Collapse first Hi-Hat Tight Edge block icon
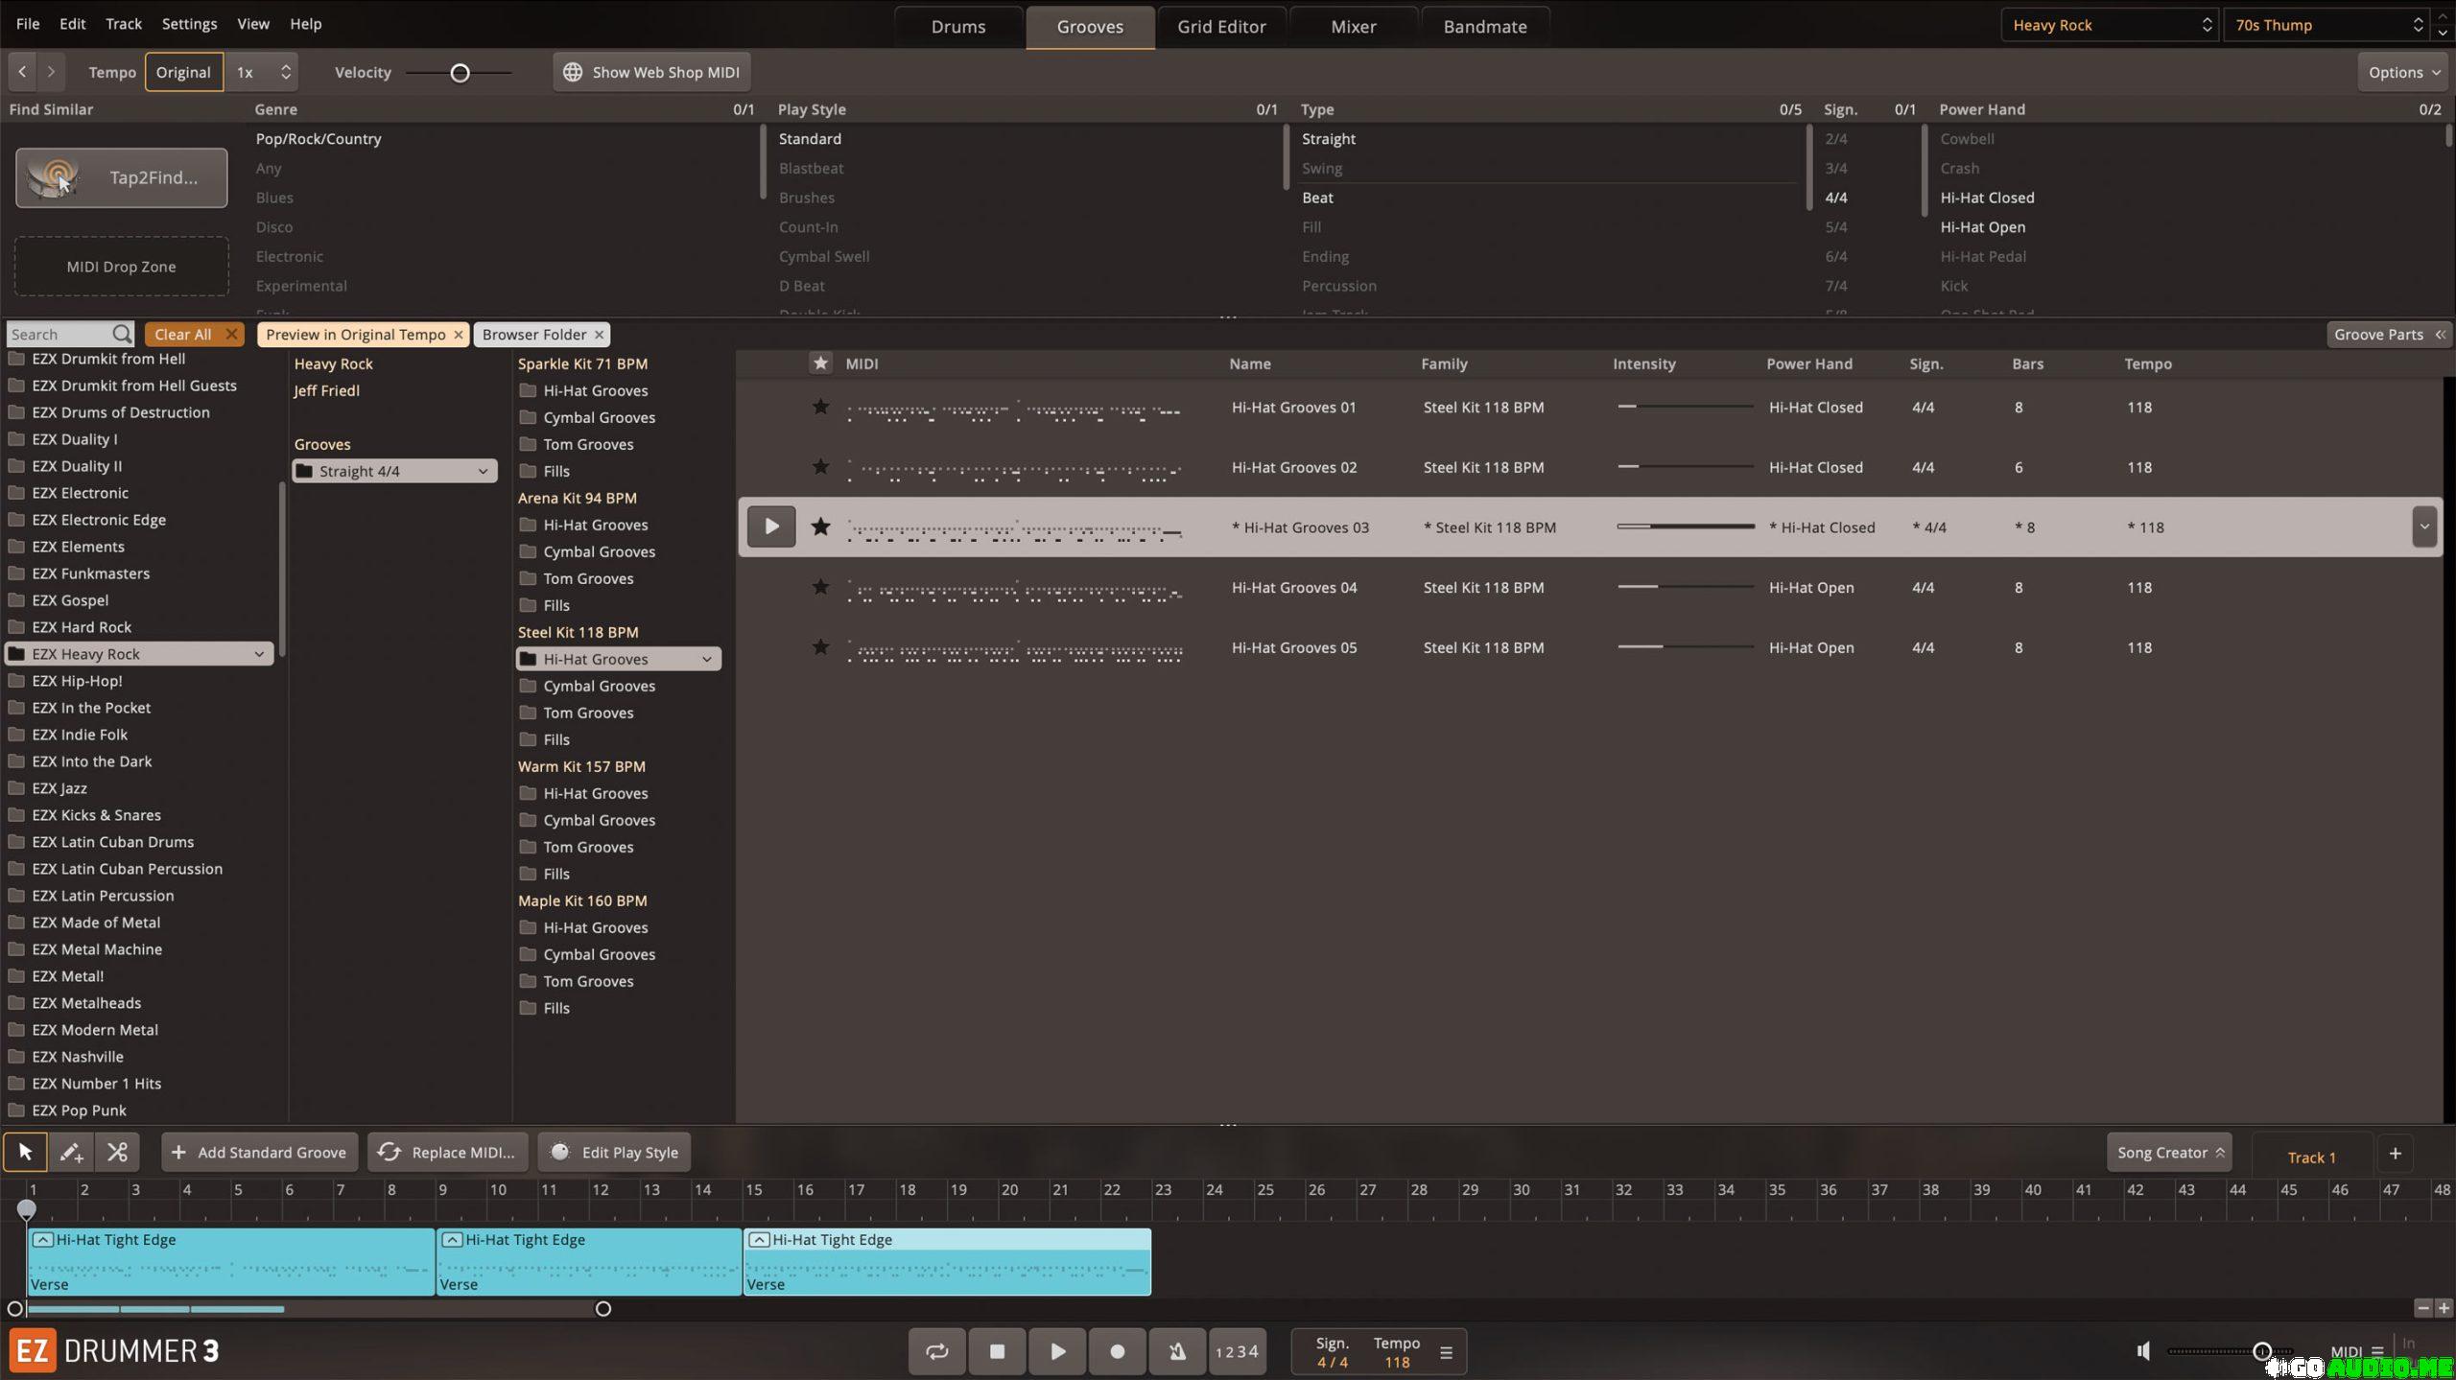 pyautogui.click(x=42, y=1240)
